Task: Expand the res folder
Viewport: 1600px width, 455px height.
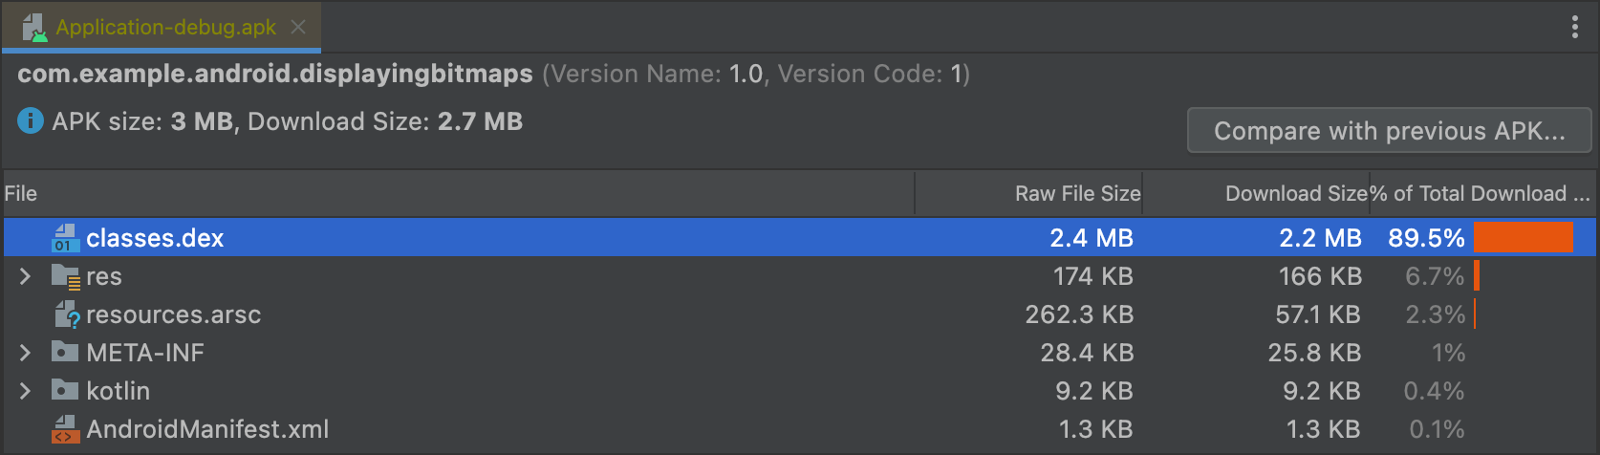Action: tap(26, 276)
